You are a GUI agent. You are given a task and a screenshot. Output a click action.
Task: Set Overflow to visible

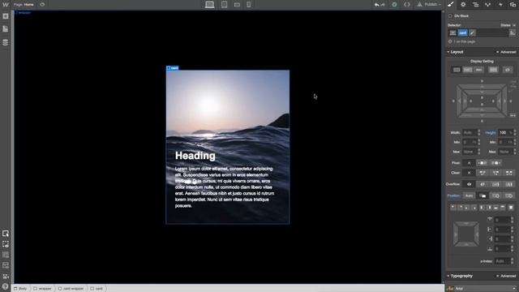click(x=469, y=184)
